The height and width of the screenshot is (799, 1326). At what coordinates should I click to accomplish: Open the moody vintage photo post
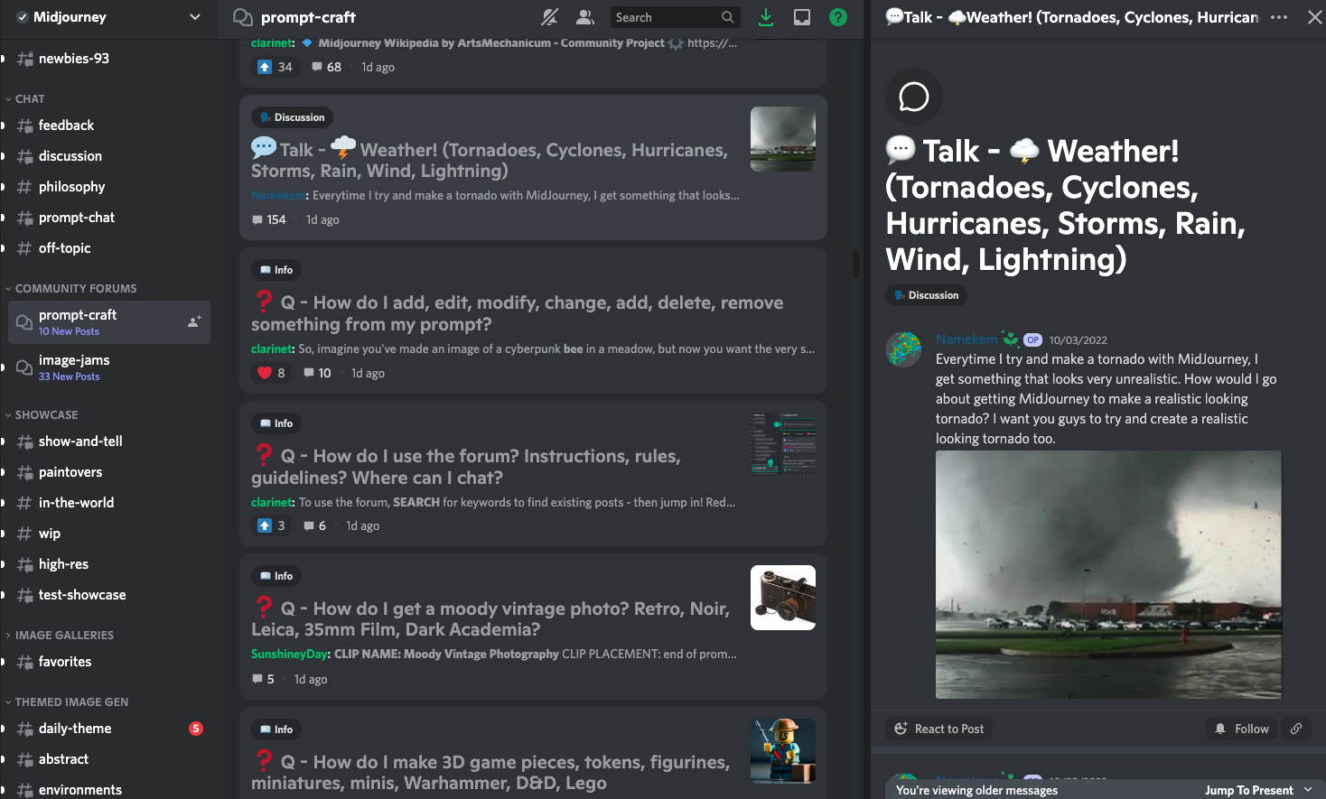(x=533, y=627)
